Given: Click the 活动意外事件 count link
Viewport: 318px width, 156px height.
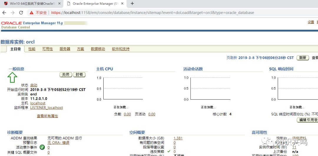Looking at the screenshot, I should [x=49, y=147].
